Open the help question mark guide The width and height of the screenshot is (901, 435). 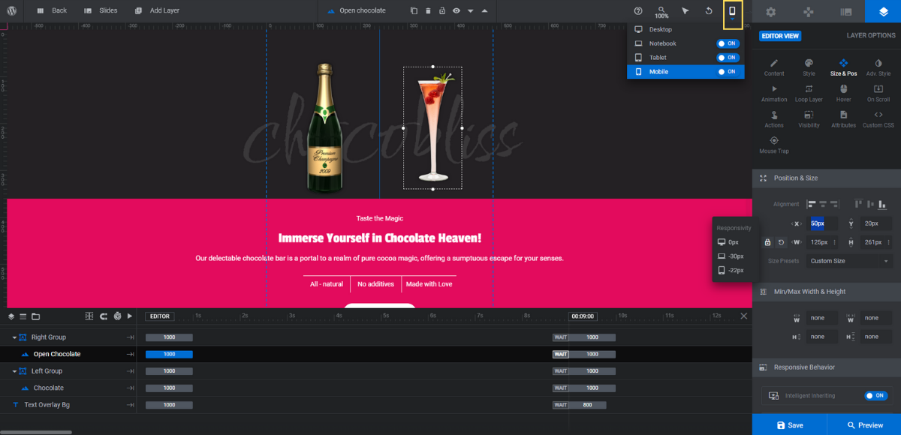(638, 10)
